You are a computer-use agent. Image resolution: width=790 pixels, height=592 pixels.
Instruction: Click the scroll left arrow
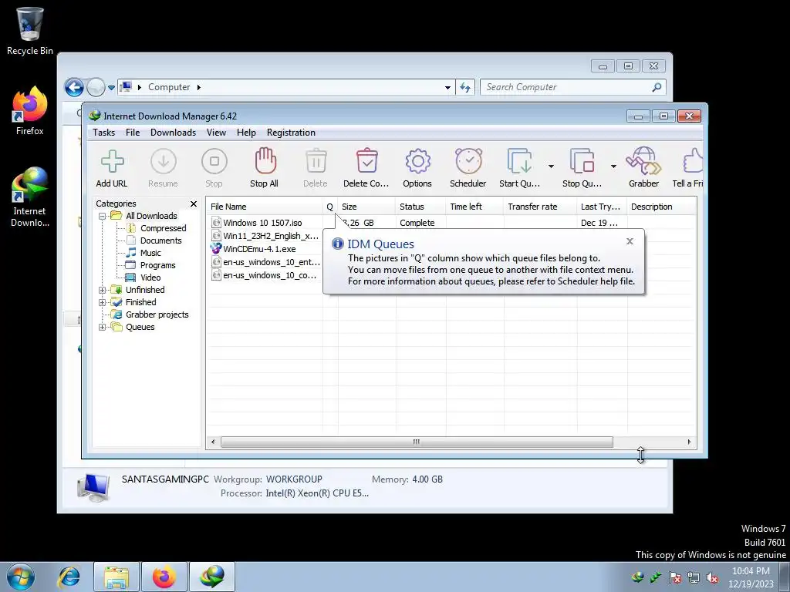pos(213,442)
